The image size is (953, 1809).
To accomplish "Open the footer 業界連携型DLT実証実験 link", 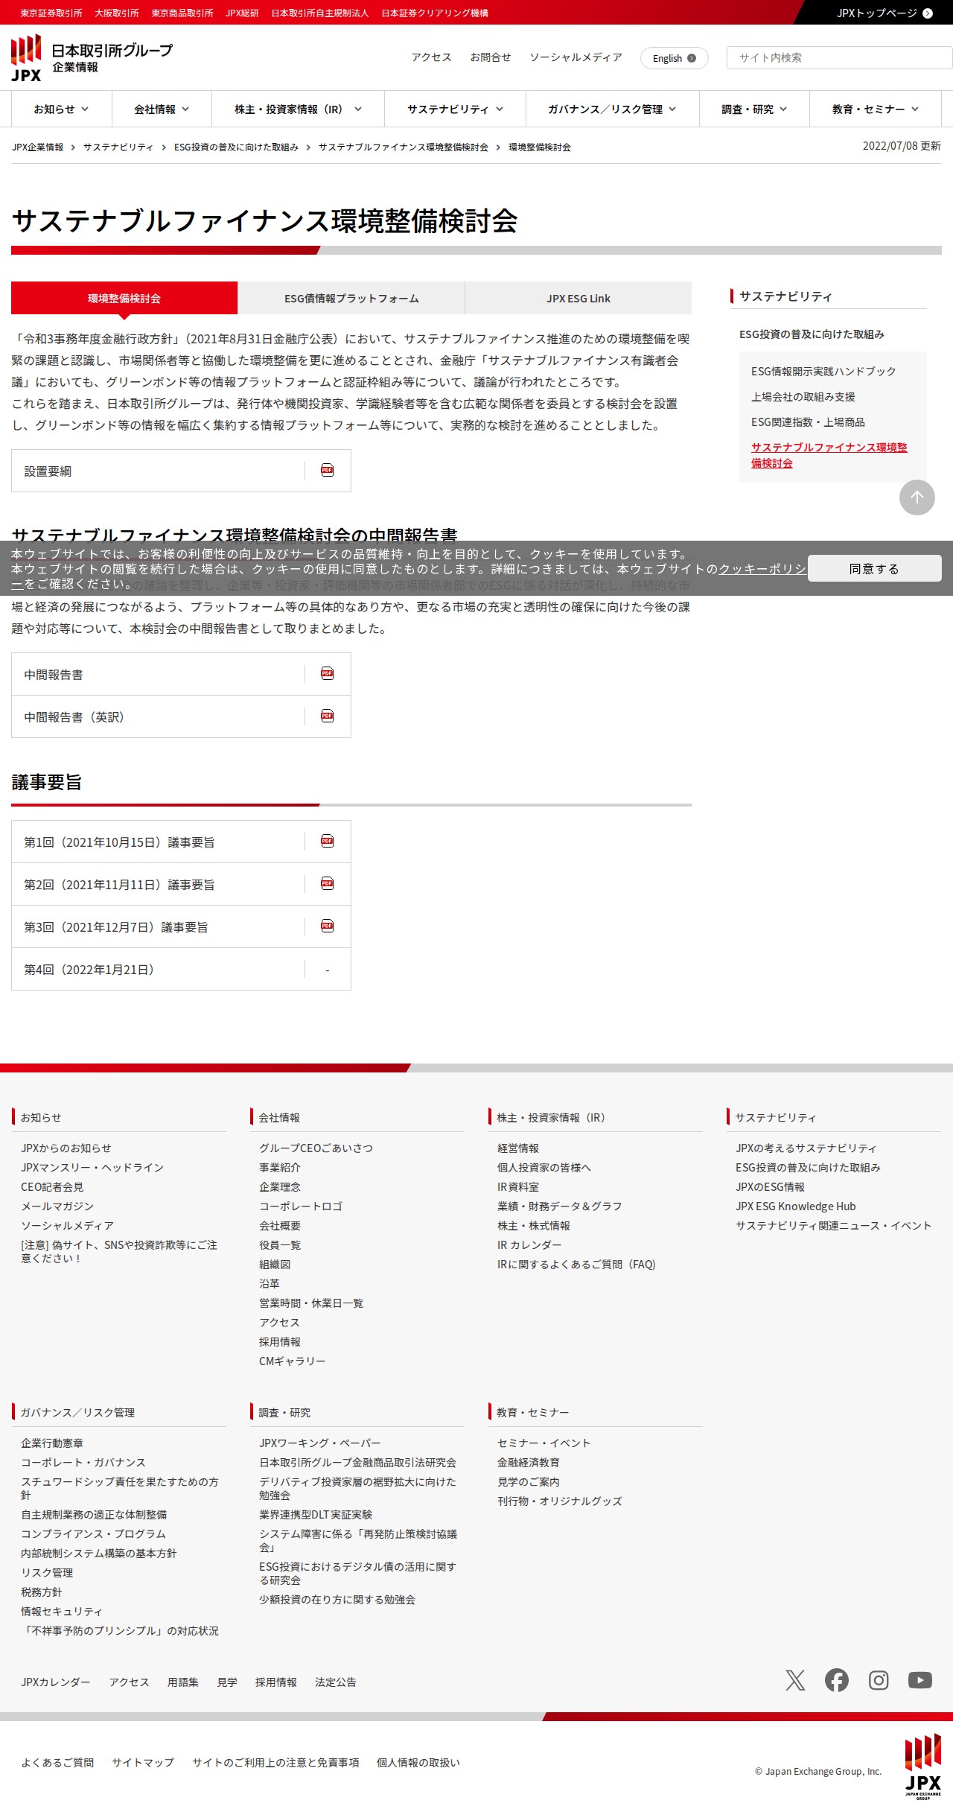I will (316, 1514).
